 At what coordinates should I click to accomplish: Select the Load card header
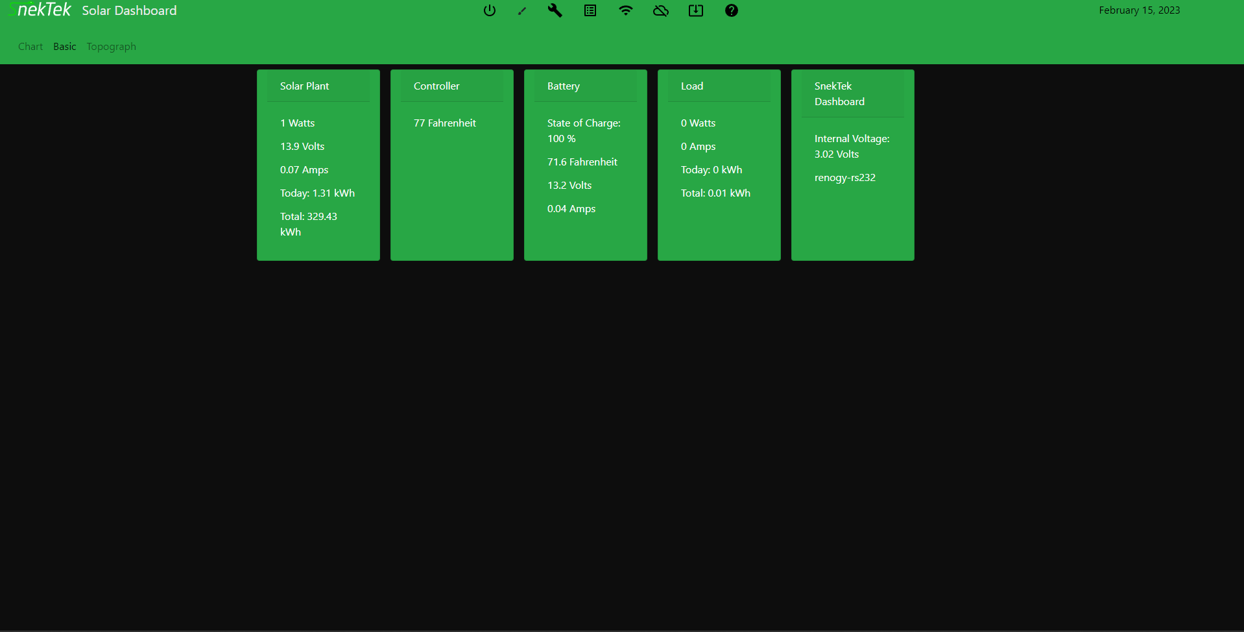tap(719, 86)
